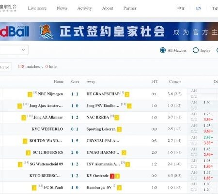Click the 1:5 Bolton vs Crystal Palace score
This screenshot has width=218, height=194.
(x=75, y=141)
